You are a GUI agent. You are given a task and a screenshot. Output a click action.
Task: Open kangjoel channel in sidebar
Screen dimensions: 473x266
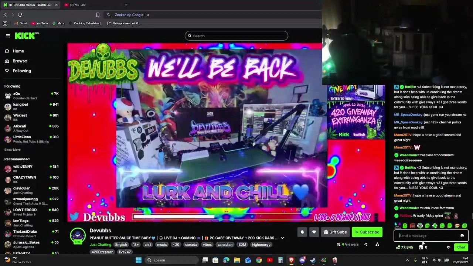[x=31, y=106]
